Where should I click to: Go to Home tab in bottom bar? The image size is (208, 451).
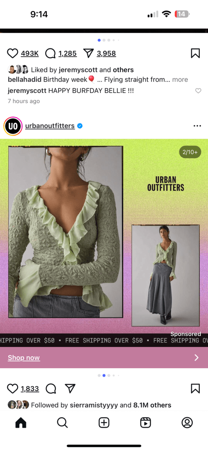pyautogui.click(x=21, y=422)
